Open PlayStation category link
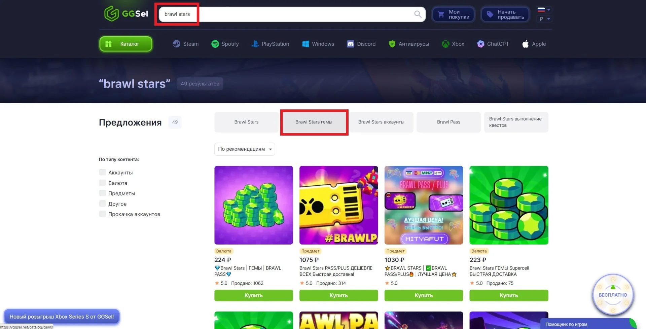The height and width of the screenshot is (329, 646). click(270, 44)
